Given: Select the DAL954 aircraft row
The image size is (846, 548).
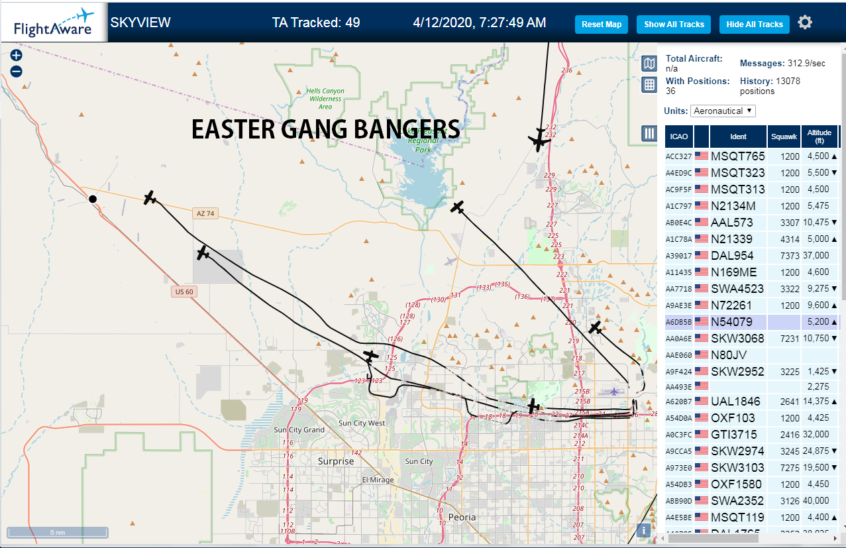Looking at the screenshot, I should coord(752,255).
